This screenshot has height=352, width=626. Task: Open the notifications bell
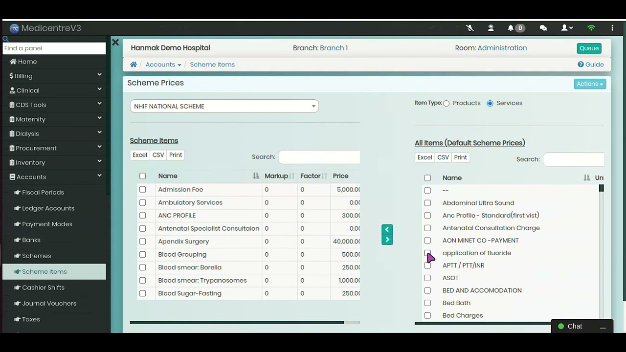511,28
